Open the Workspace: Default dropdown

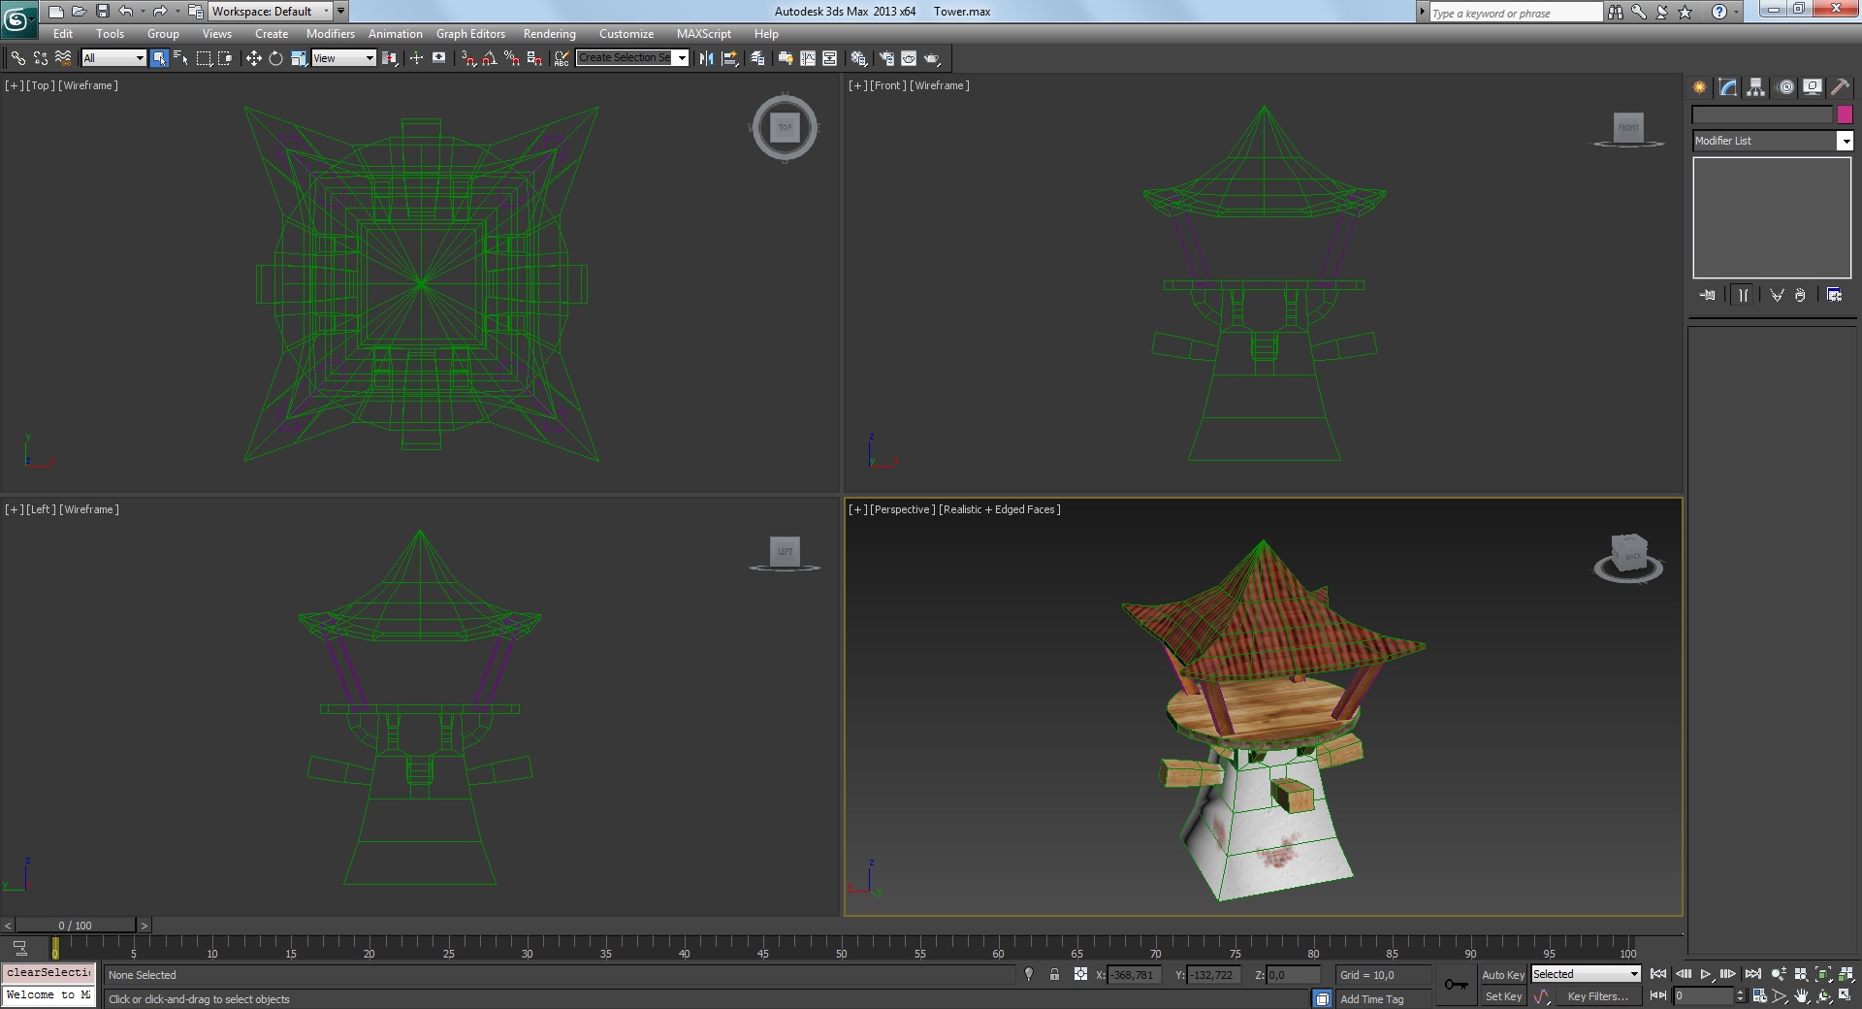pyautogui.click(x=271, y=12)
